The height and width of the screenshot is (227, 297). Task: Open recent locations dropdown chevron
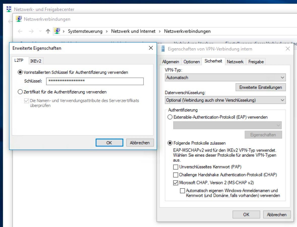pos(40,31)
